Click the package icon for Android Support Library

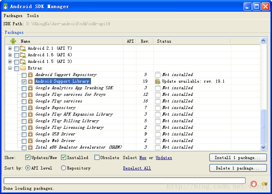pyautogui.click(x=30, y=81)
